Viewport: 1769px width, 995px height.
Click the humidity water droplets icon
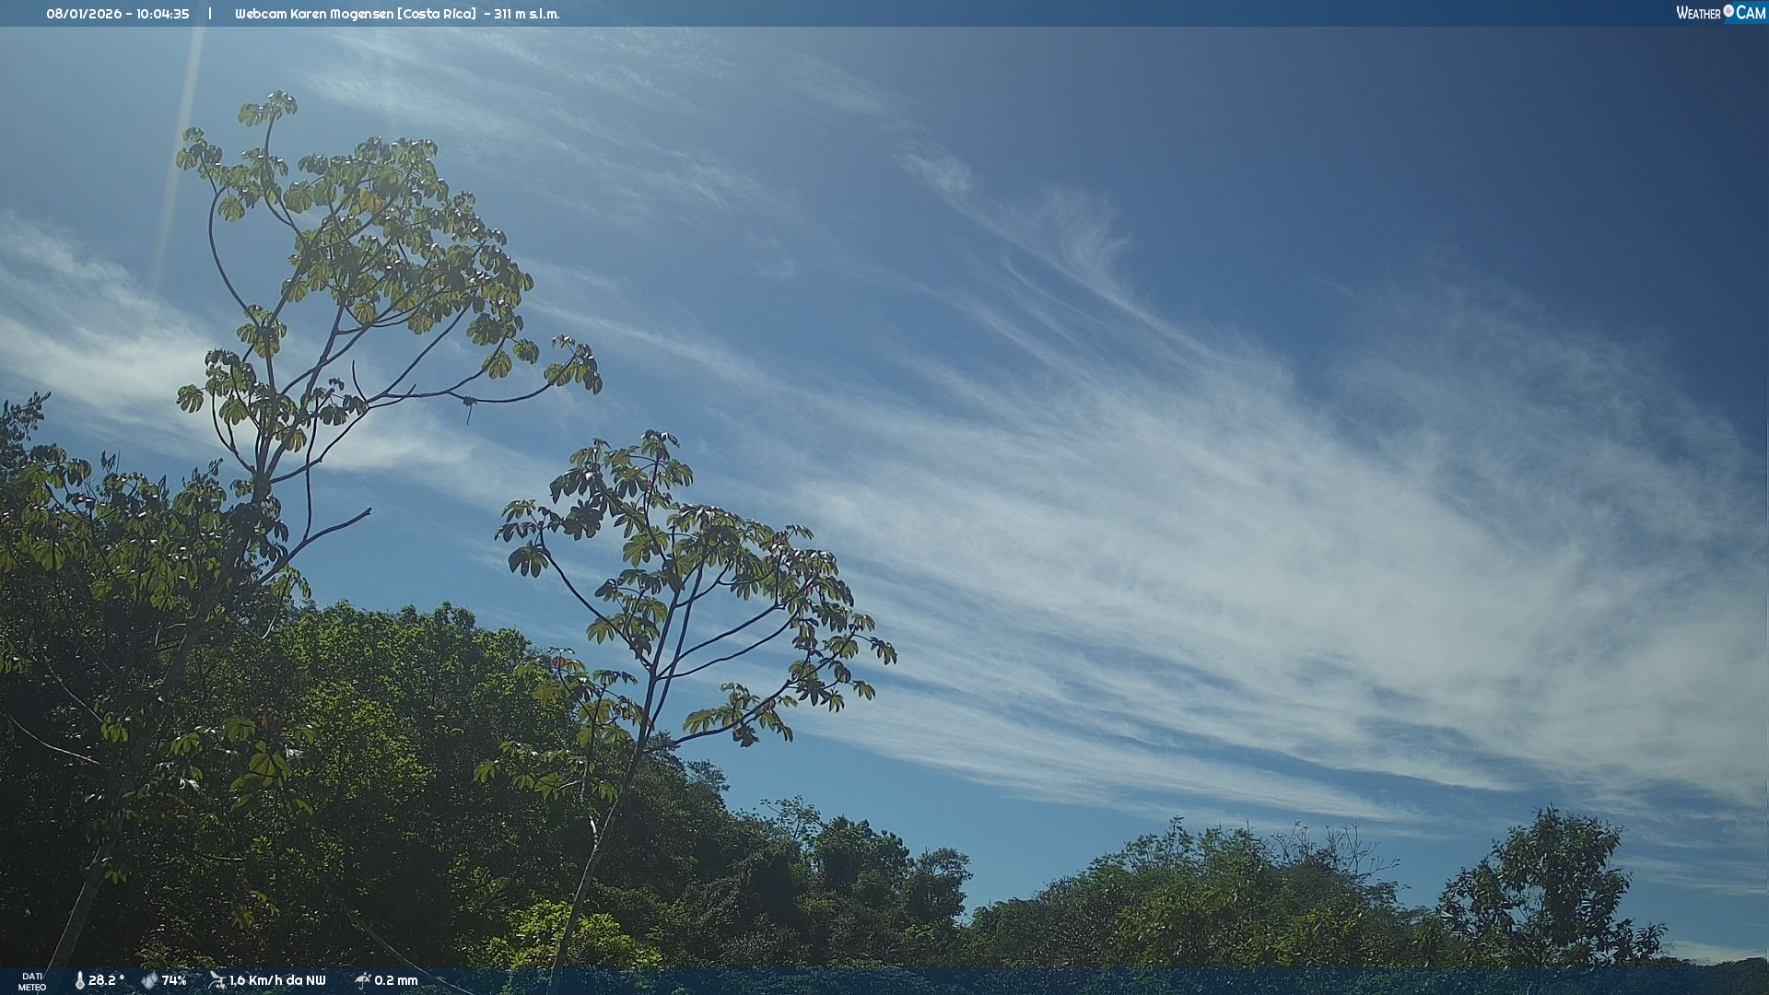(149, 980)
